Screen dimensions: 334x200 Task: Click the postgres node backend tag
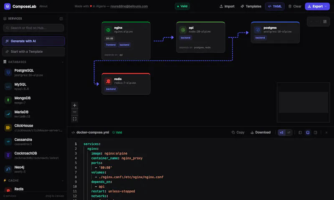[260, 38]
